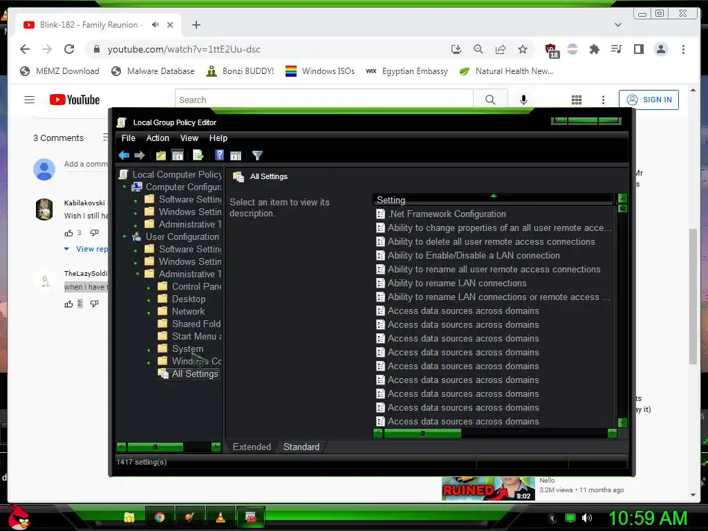The image size is (708, 531).
Task: Open the Malware Database bookmark
Action: point(153,71)
